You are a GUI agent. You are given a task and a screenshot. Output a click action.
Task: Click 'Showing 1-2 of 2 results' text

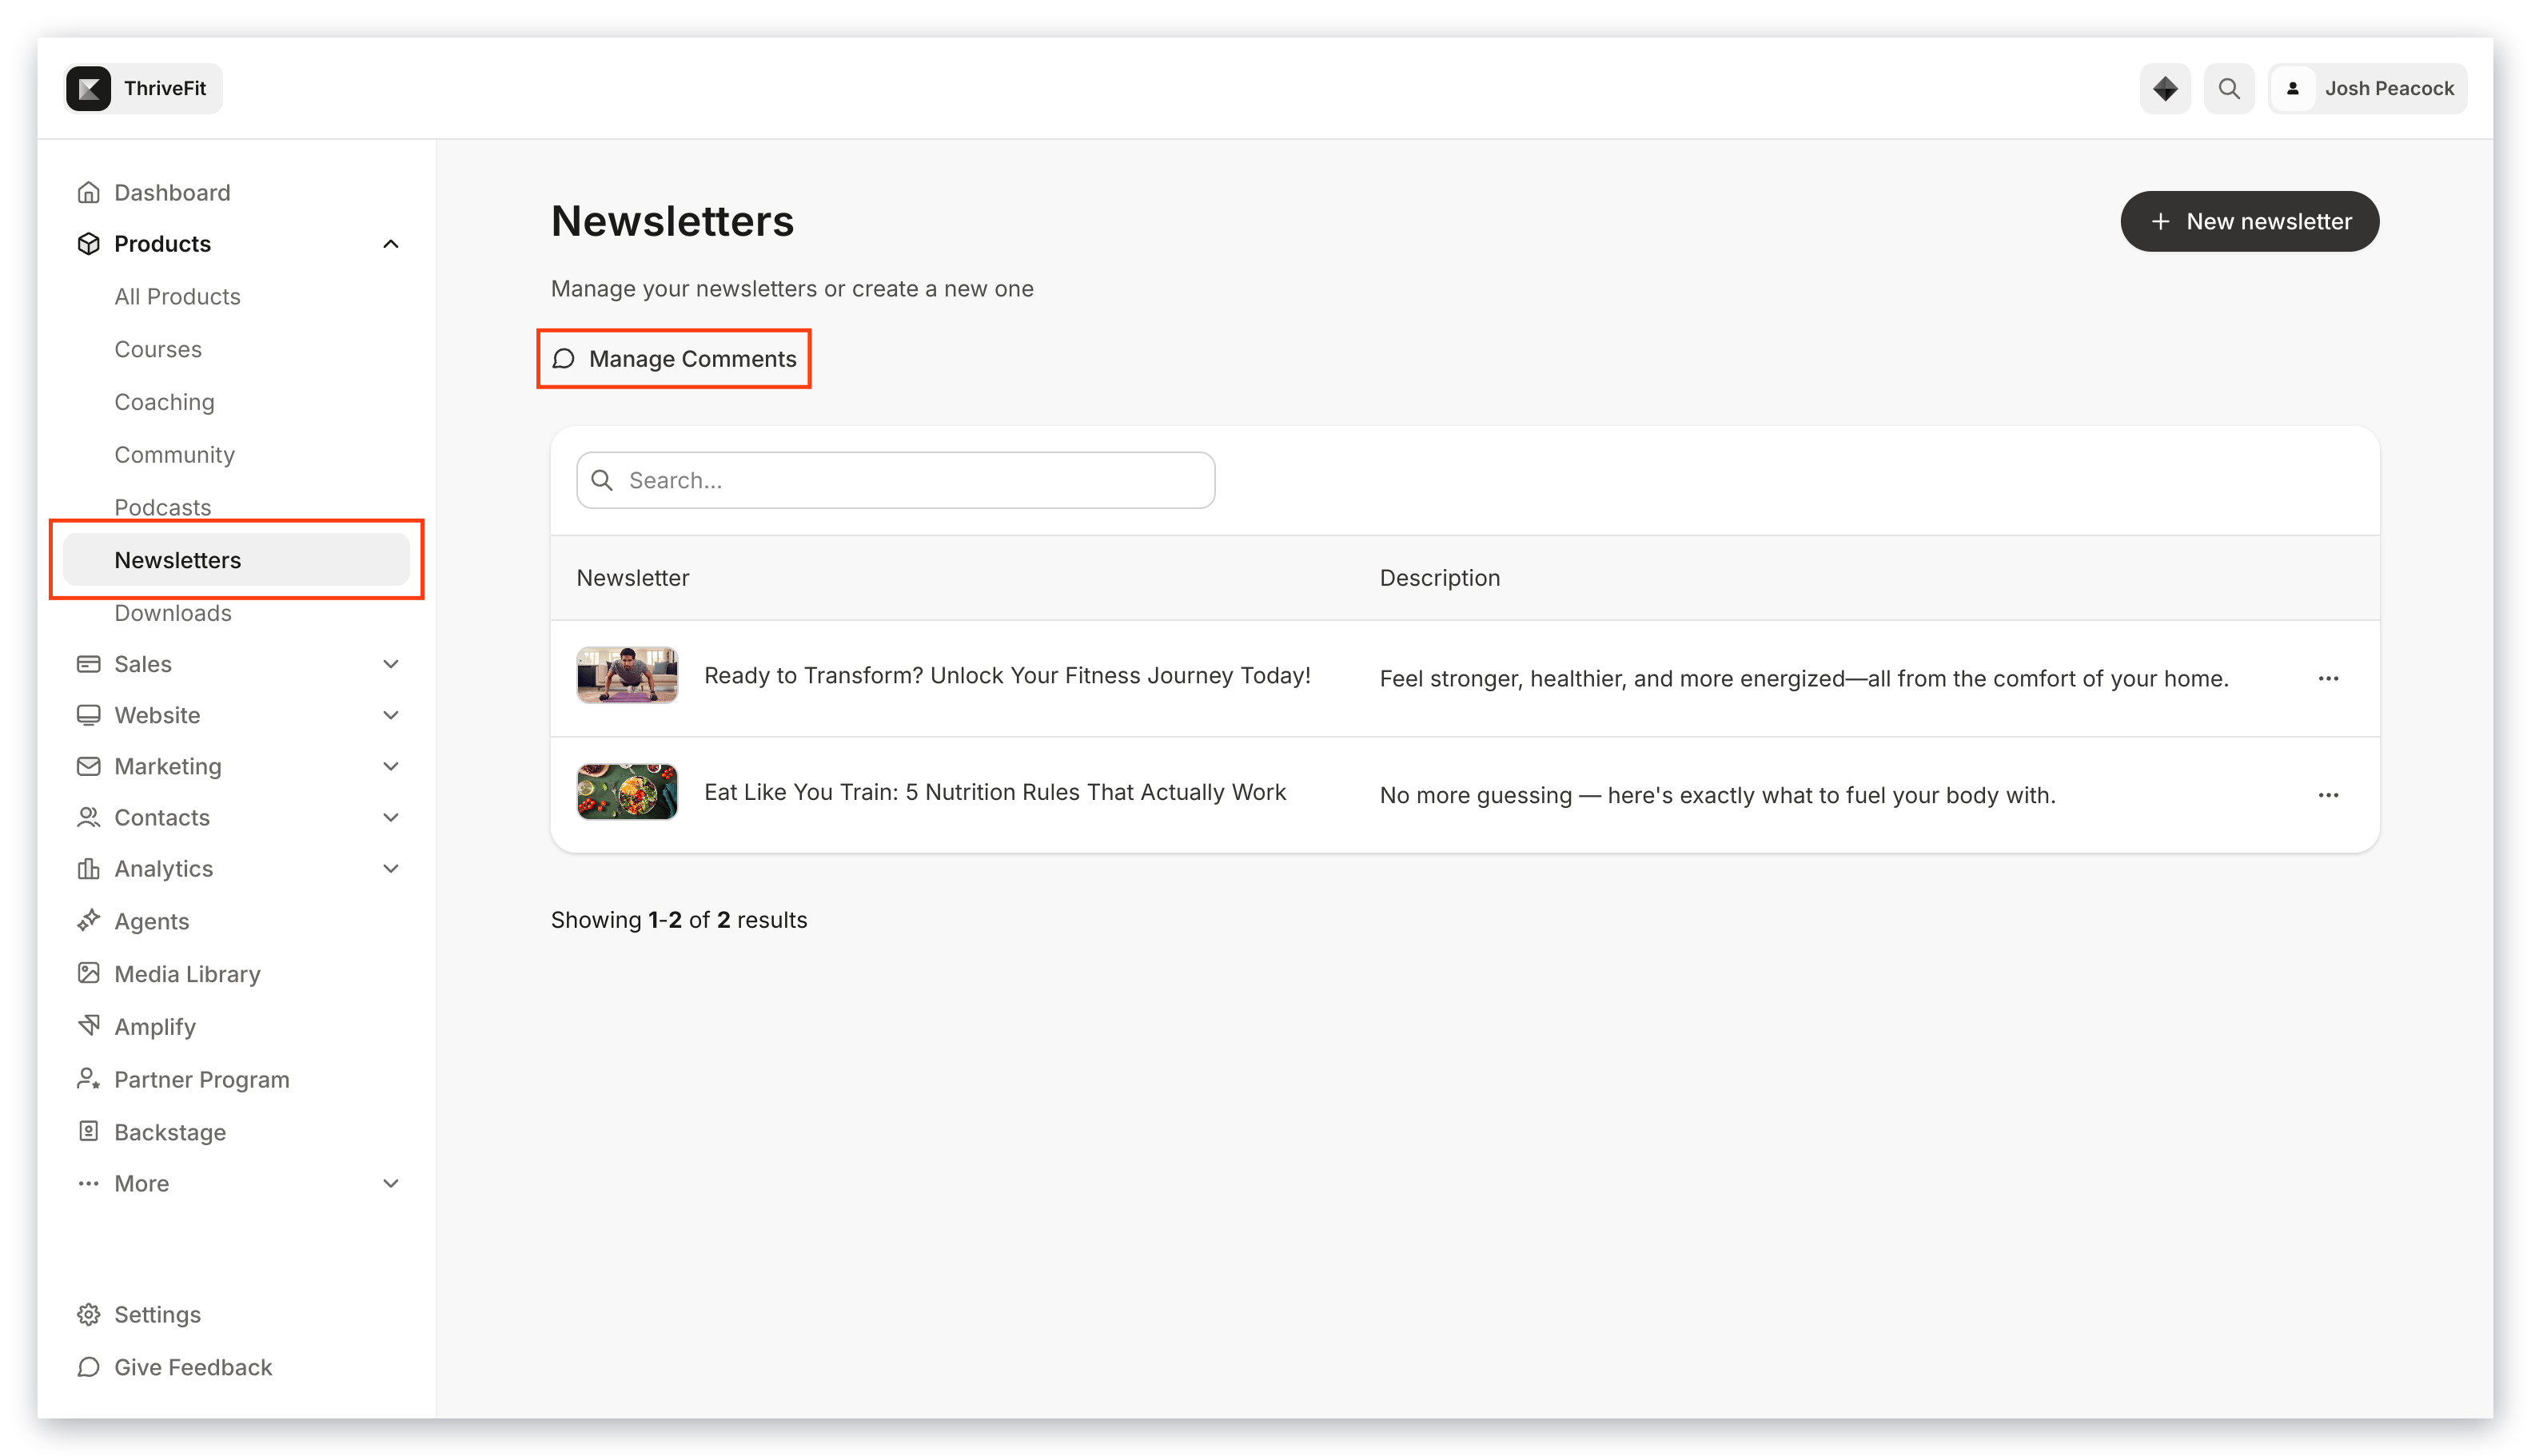click(x=678, y=919)
